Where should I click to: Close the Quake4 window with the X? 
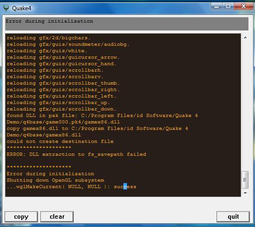click(x=243, y=6)
